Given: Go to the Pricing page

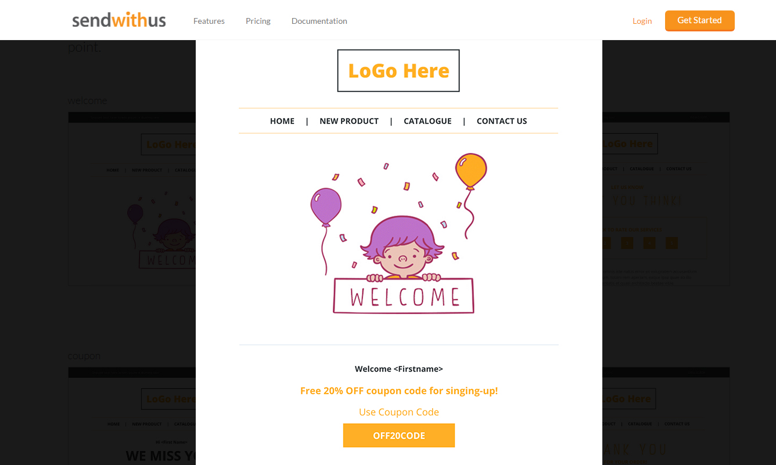Looking at the screenshot, I should click(x=258, y=21).
